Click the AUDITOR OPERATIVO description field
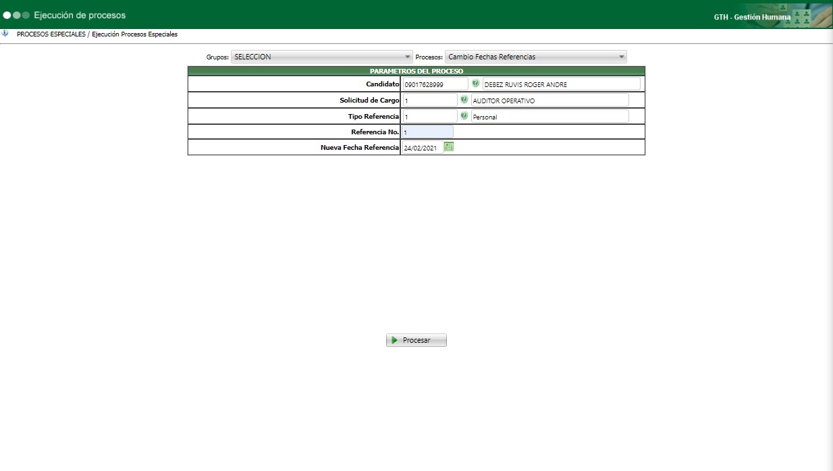 (x=549, y=100)
